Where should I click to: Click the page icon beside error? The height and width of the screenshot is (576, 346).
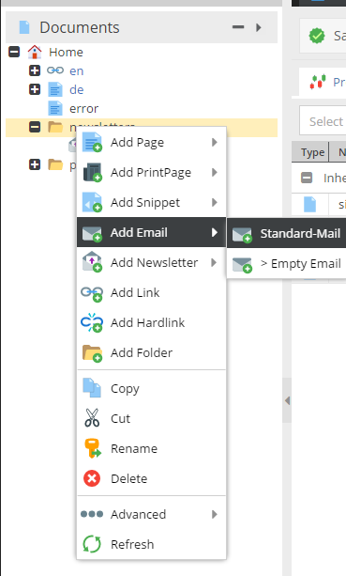tap(55, 108)
